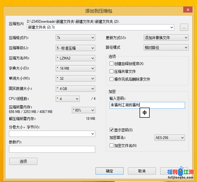Click the 参数 text field

(52, 149)
